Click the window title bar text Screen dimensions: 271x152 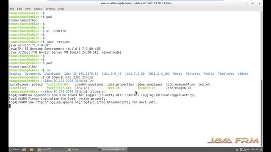(135, 3)
